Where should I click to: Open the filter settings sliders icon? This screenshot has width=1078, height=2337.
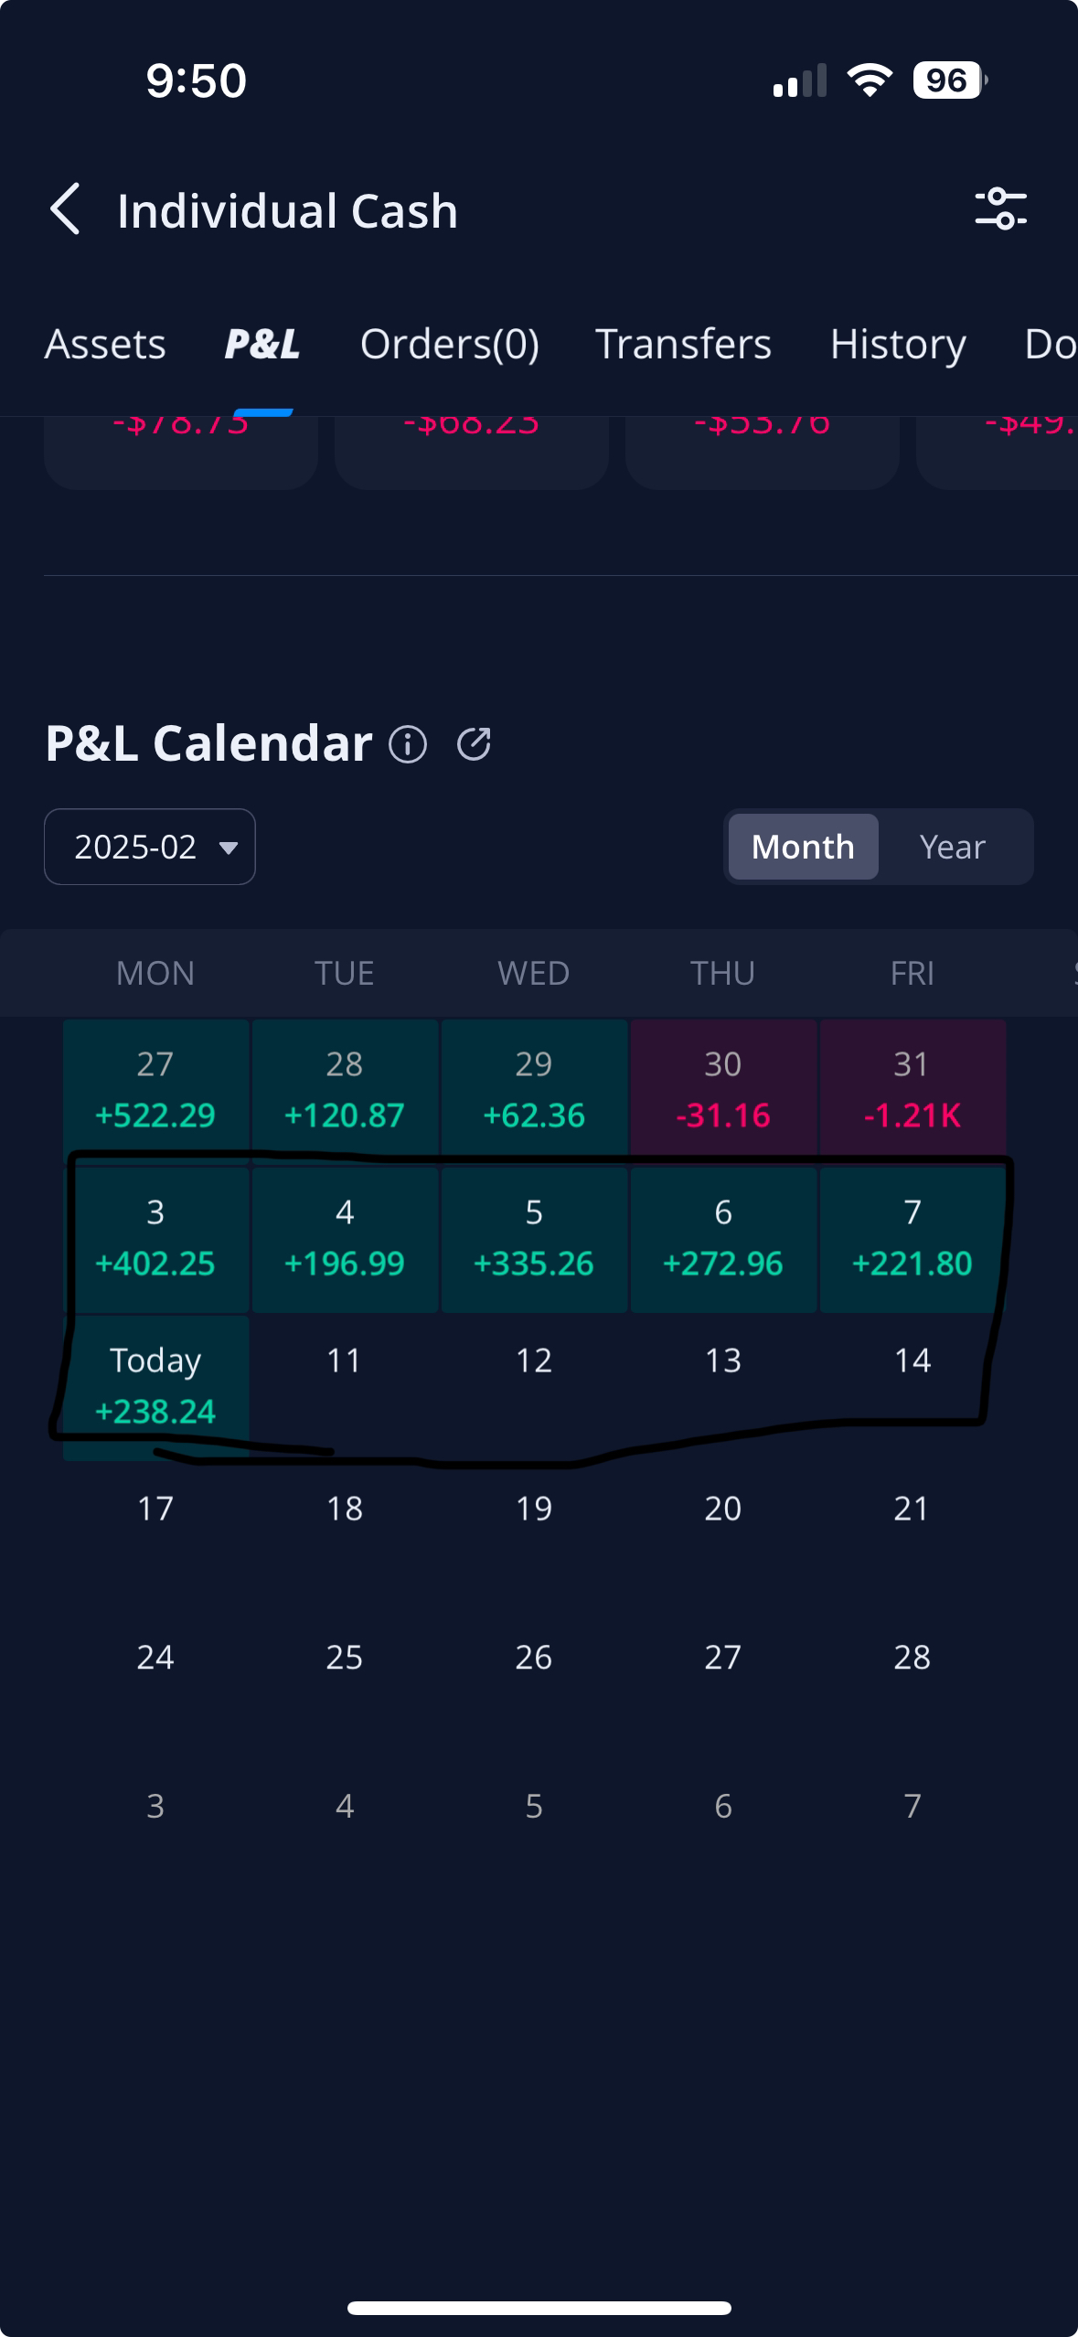[1000, 209]
